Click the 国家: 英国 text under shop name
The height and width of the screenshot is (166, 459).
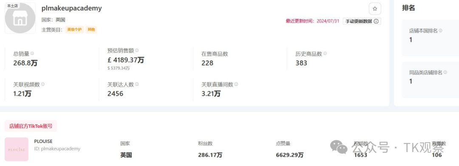tap(53, 20)
